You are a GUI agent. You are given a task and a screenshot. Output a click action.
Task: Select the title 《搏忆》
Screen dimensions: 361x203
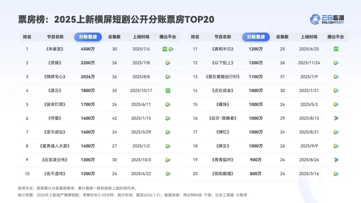click(x=223, y=132)
